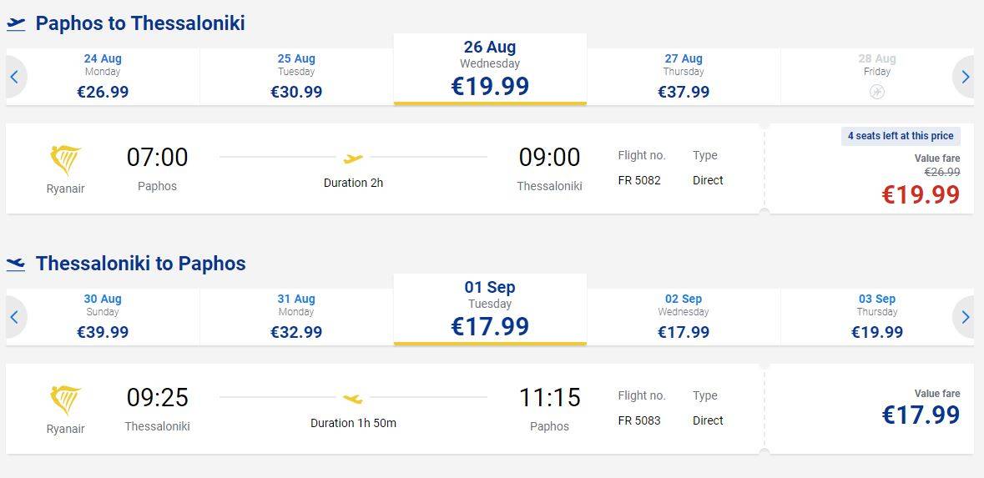Image resolution: width=984 pixels, height=478 pixels.
Task: Choose the 27 Aug Thursday €37.99 date
Action: pos(684,77)
